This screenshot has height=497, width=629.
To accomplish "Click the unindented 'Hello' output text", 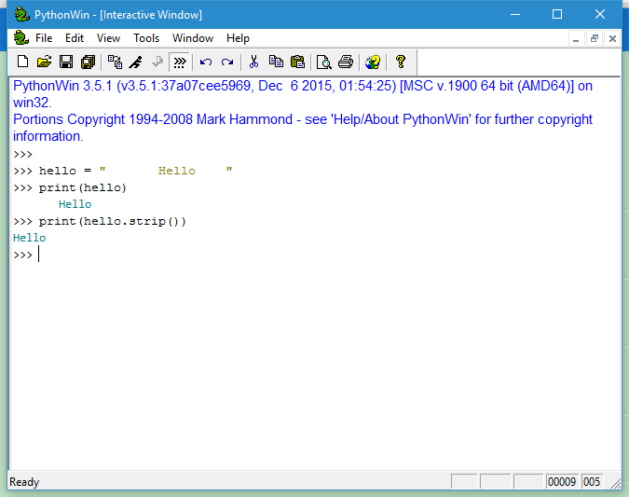I will (29, 238).
